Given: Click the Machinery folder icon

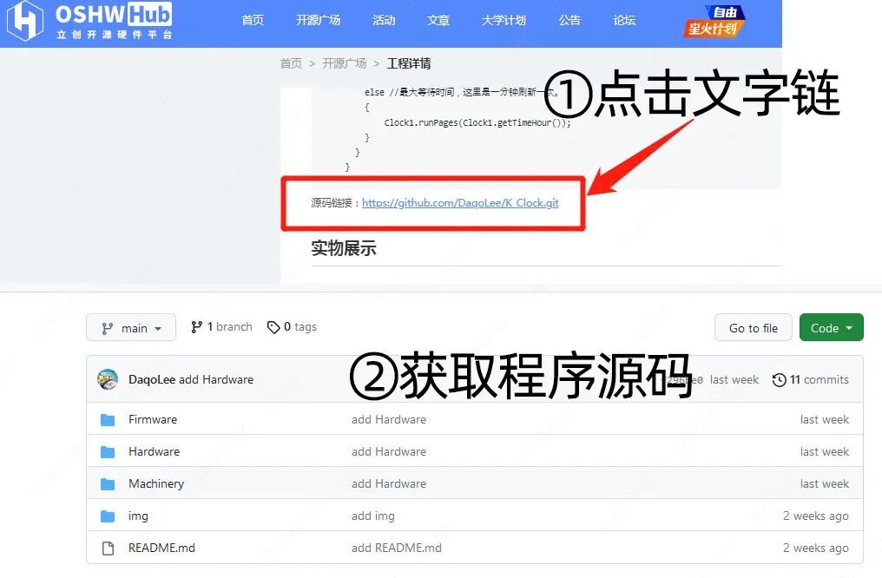Looking at the screenshot, I should [108, 484].
